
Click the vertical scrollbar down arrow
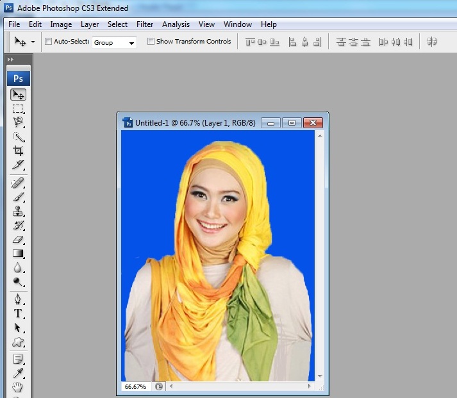click(x=320, y=376)
